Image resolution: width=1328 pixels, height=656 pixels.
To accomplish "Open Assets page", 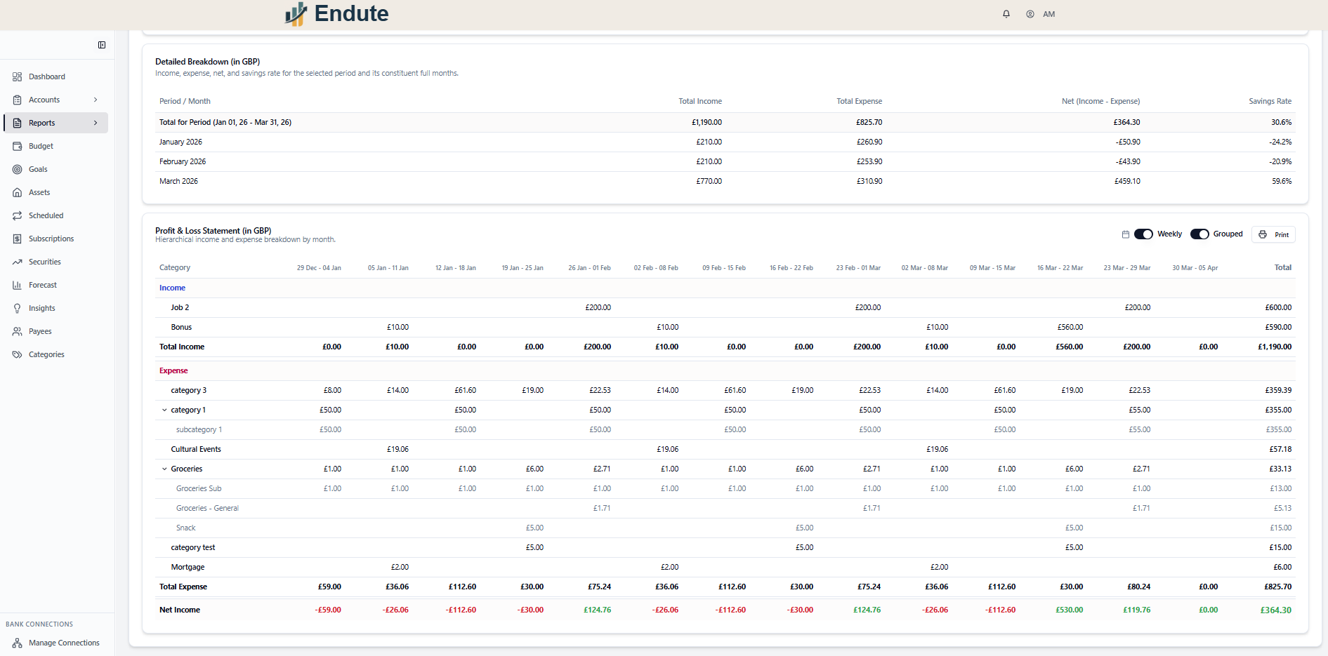I will tap(39, 192).
